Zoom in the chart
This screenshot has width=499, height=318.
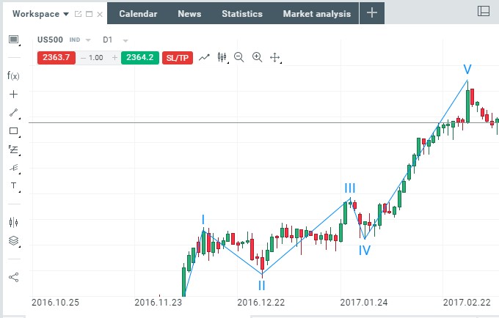click(x=257, y=57)
